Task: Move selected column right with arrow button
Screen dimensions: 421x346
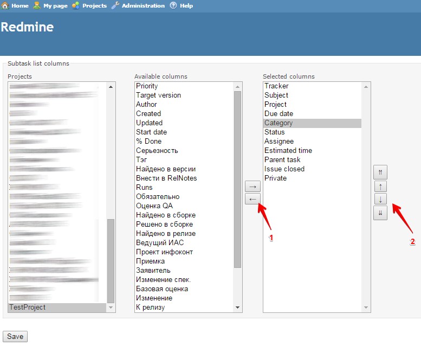Action: [x=252, y=187]
